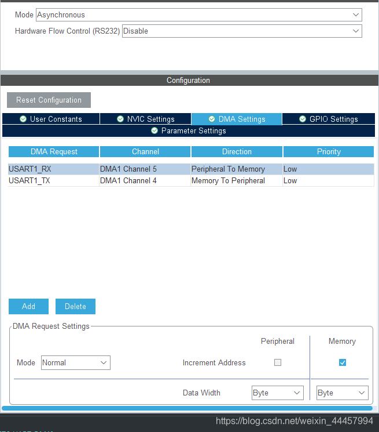
Task: Enable Peripheral increment address checkbox
Action: click(x=278, y=362)
